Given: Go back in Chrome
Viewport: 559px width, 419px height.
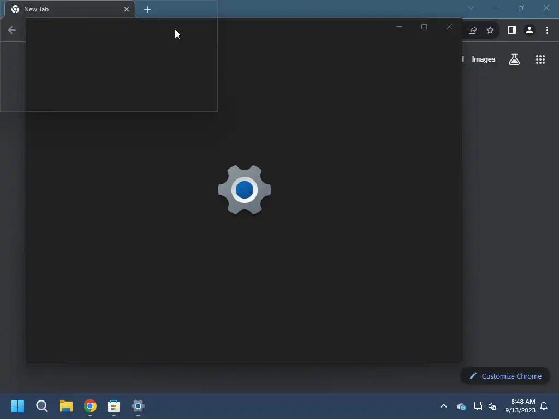Looking at the screenshot, I should coord(12,31).
